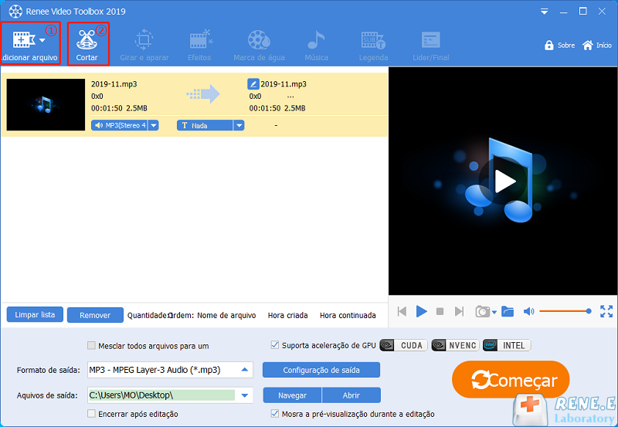Click the small play button in player controls
The height and width of the screenshot is (427, 618).
click(x=421, y=312)
